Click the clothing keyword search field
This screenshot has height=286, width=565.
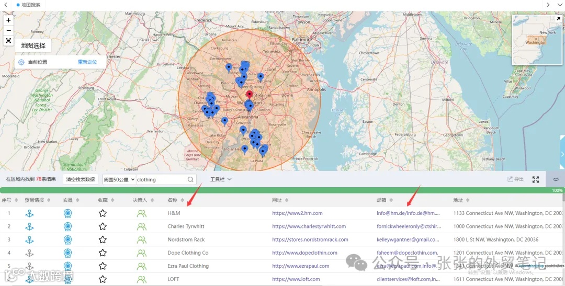pos(162,179)
